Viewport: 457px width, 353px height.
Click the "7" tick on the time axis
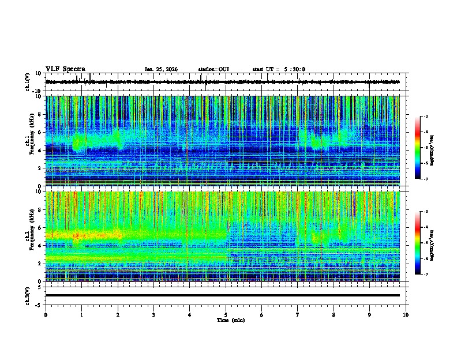click(298, 315)
